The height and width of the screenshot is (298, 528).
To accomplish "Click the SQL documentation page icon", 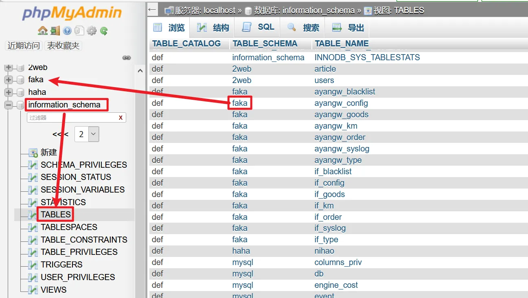I will [79, 31].
